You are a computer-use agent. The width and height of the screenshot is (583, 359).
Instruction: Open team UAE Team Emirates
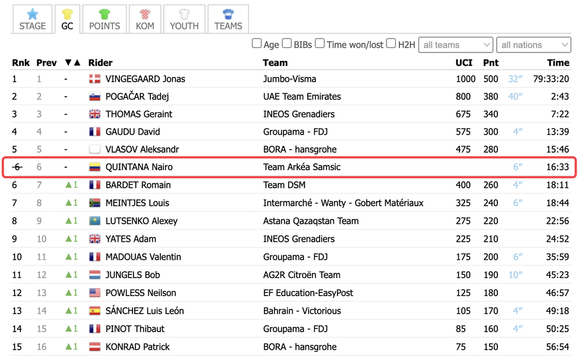(x=302, y=97)
